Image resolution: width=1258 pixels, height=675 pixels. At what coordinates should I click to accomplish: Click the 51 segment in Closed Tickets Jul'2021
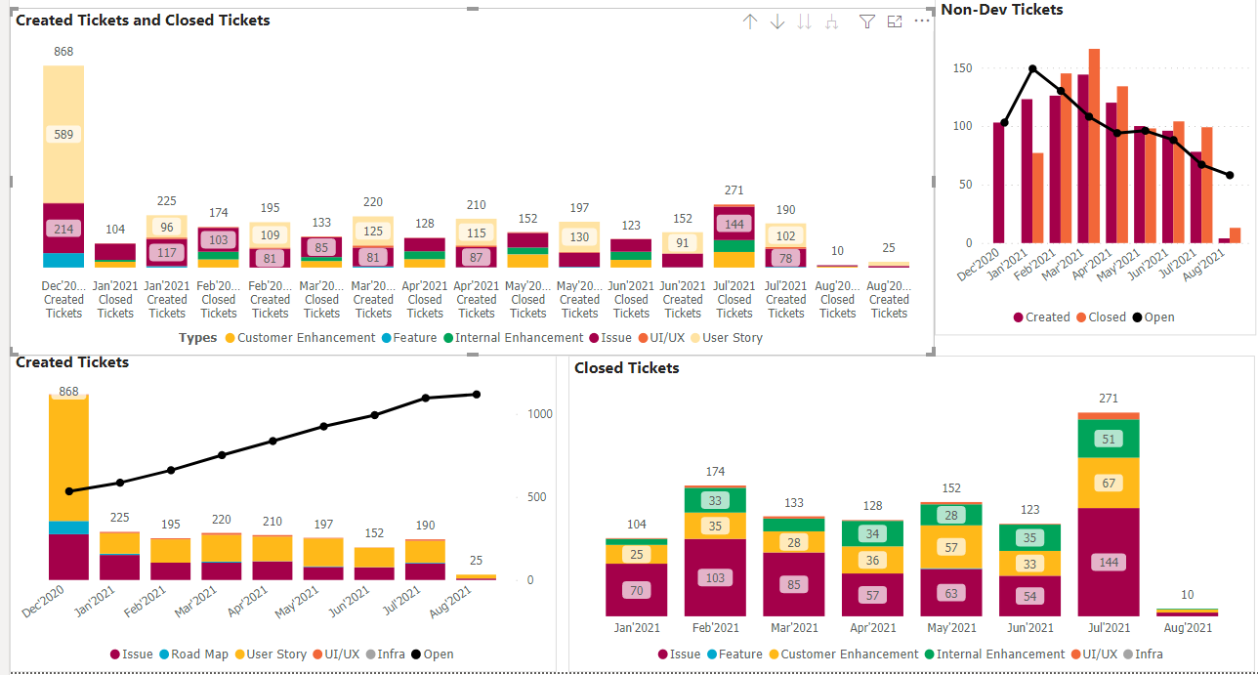[1109, 440]
